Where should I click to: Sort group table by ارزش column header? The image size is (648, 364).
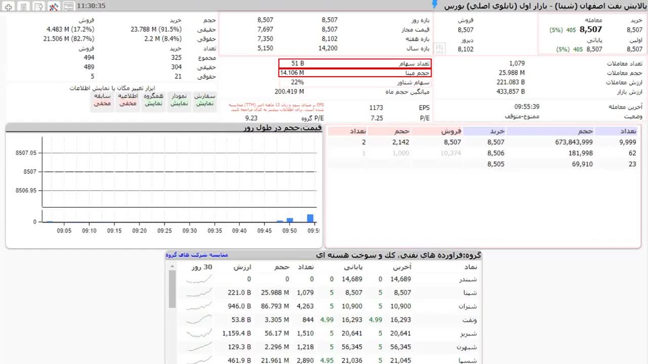242,267
